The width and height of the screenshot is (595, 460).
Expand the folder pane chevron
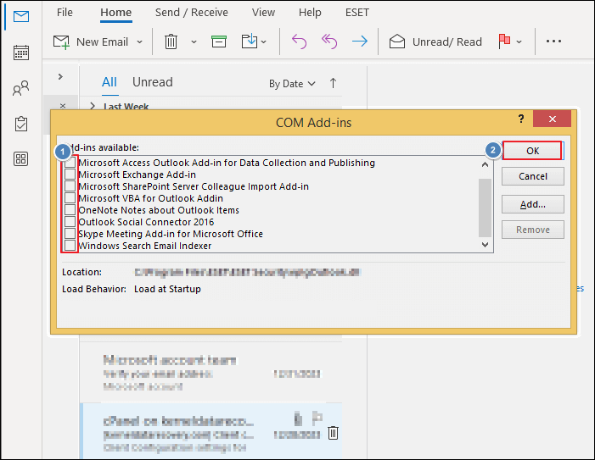click(x=60, y=77)
